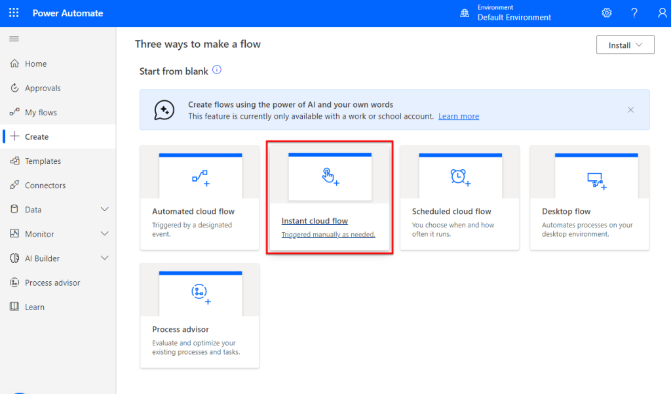Click the Create plus icon
This screenshot has width=671, height=394.
[x=14, y=136]
